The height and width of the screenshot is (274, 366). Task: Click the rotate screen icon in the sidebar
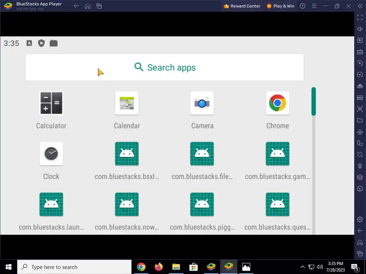(x=360, y=143)
